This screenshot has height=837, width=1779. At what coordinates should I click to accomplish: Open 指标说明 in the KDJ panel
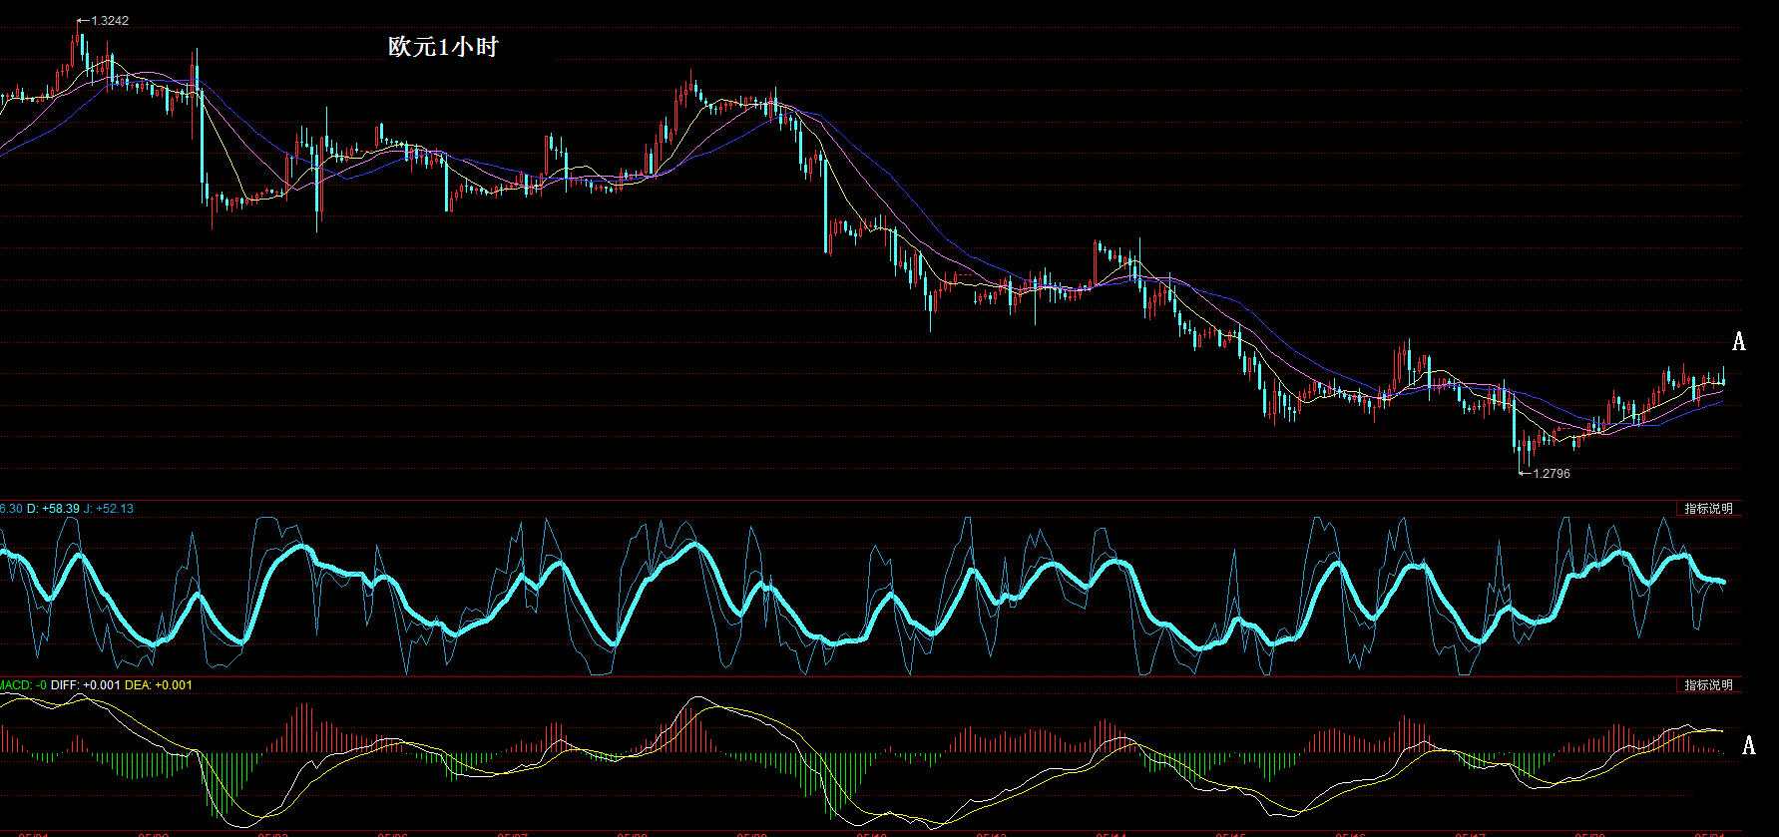point(1708,509)
